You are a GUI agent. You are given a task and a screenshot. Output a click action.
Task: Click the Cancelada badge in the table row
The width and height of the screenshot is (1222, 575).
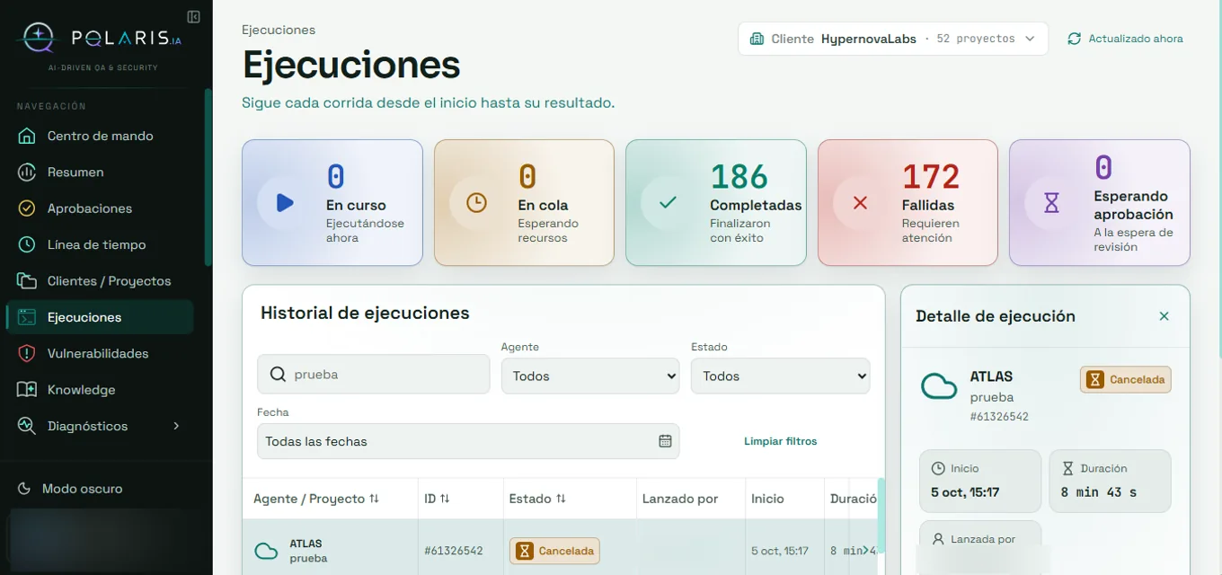point(554,551)
